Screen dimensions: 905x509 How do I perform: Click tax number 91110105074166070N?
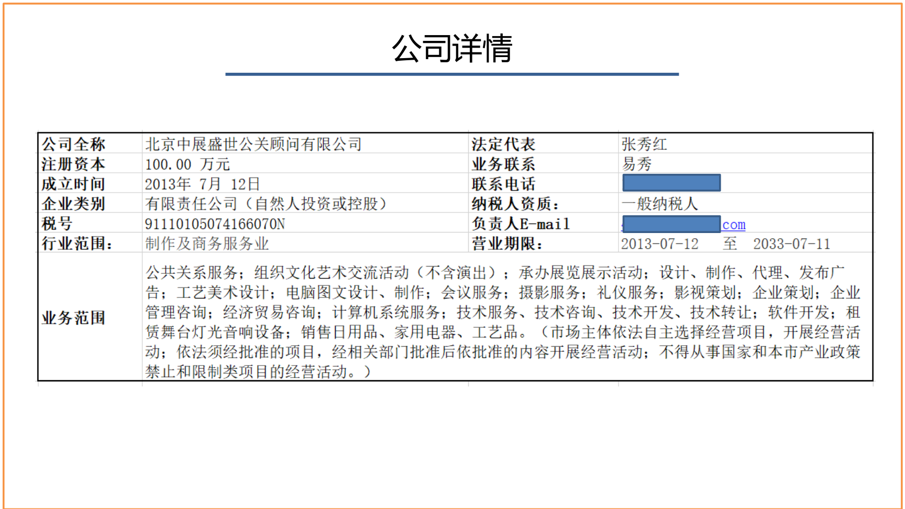click(x=215, y=224)
